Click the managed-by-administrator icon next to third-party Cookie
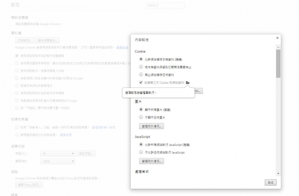This screenshot has height=196, width=299. point(188,82)
